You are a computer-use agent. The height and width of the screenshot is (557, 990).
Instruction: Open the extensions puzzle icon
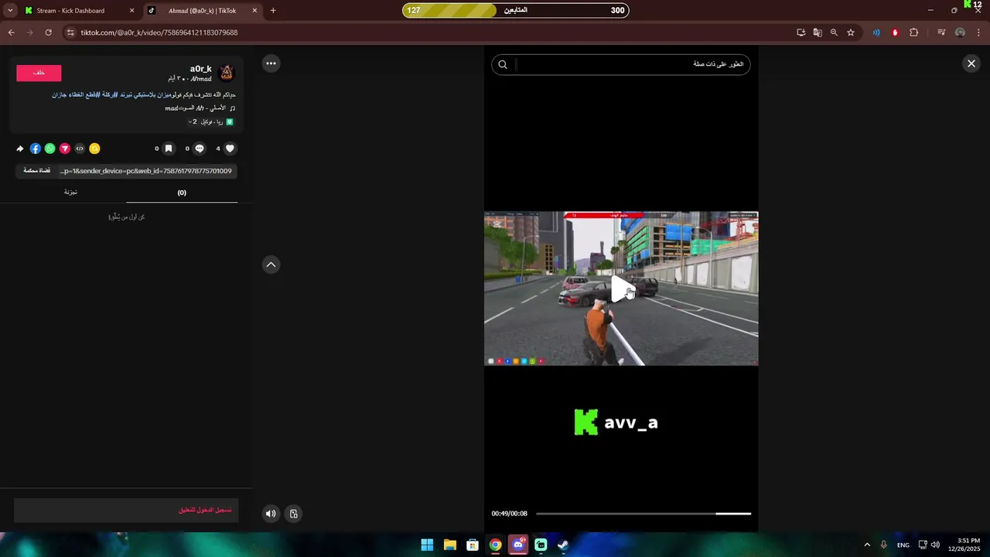[x=913, y=32]
